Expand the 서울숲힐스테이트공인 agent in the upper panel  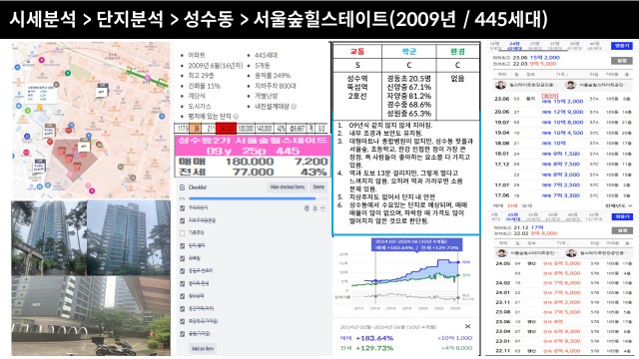604,85
